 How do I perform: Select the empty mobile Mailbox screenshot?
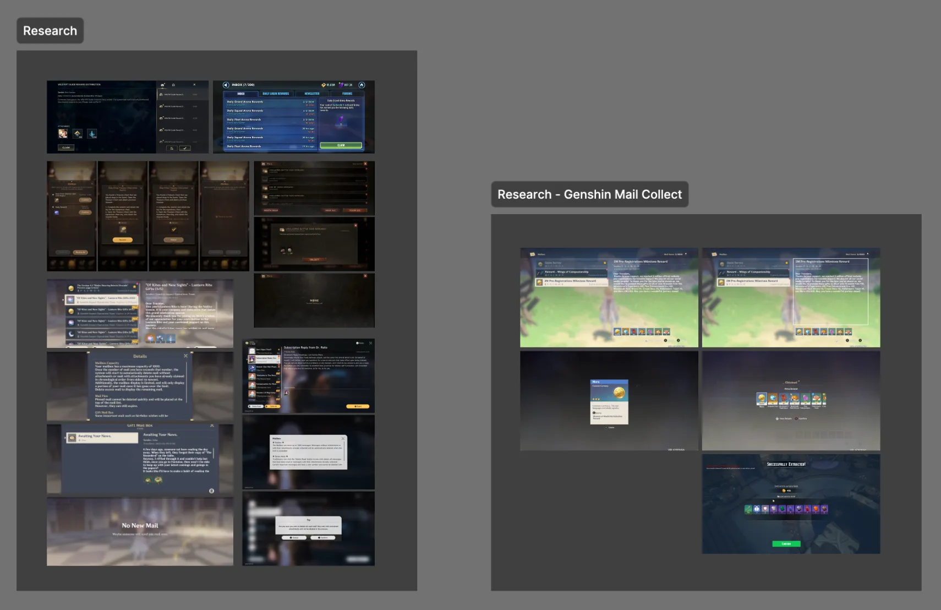tap(224, 216)
